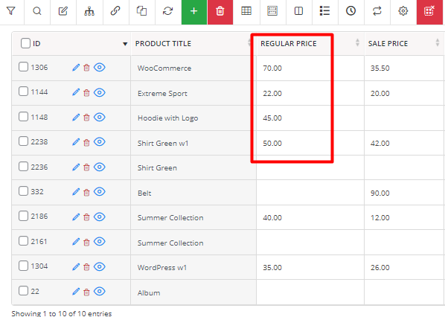Open the settings gear icon
Image resolution: width=445 pixels, height=317 pixels.
coord(403,11)
